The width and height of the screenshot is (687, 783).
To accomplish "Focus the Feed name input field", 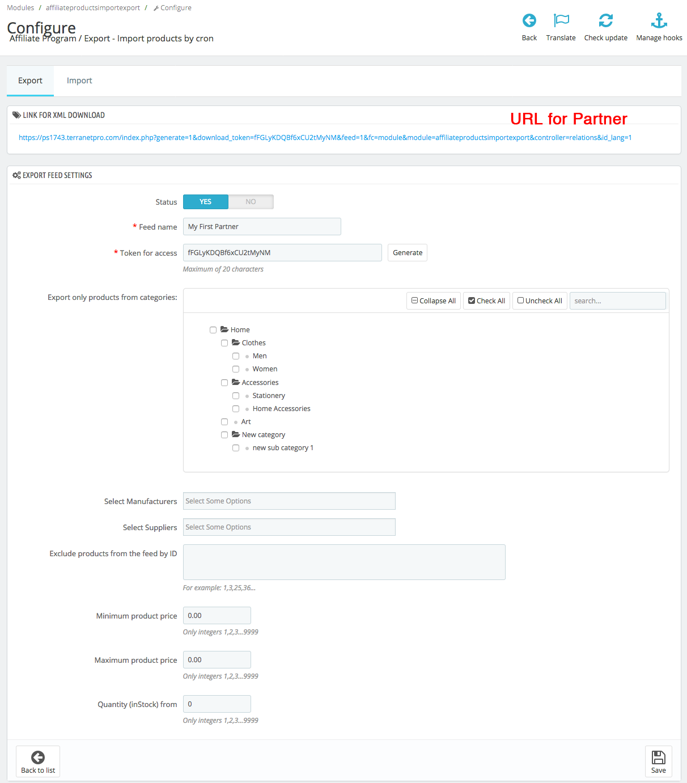I will pyautogui.click(x=262, y=227).
